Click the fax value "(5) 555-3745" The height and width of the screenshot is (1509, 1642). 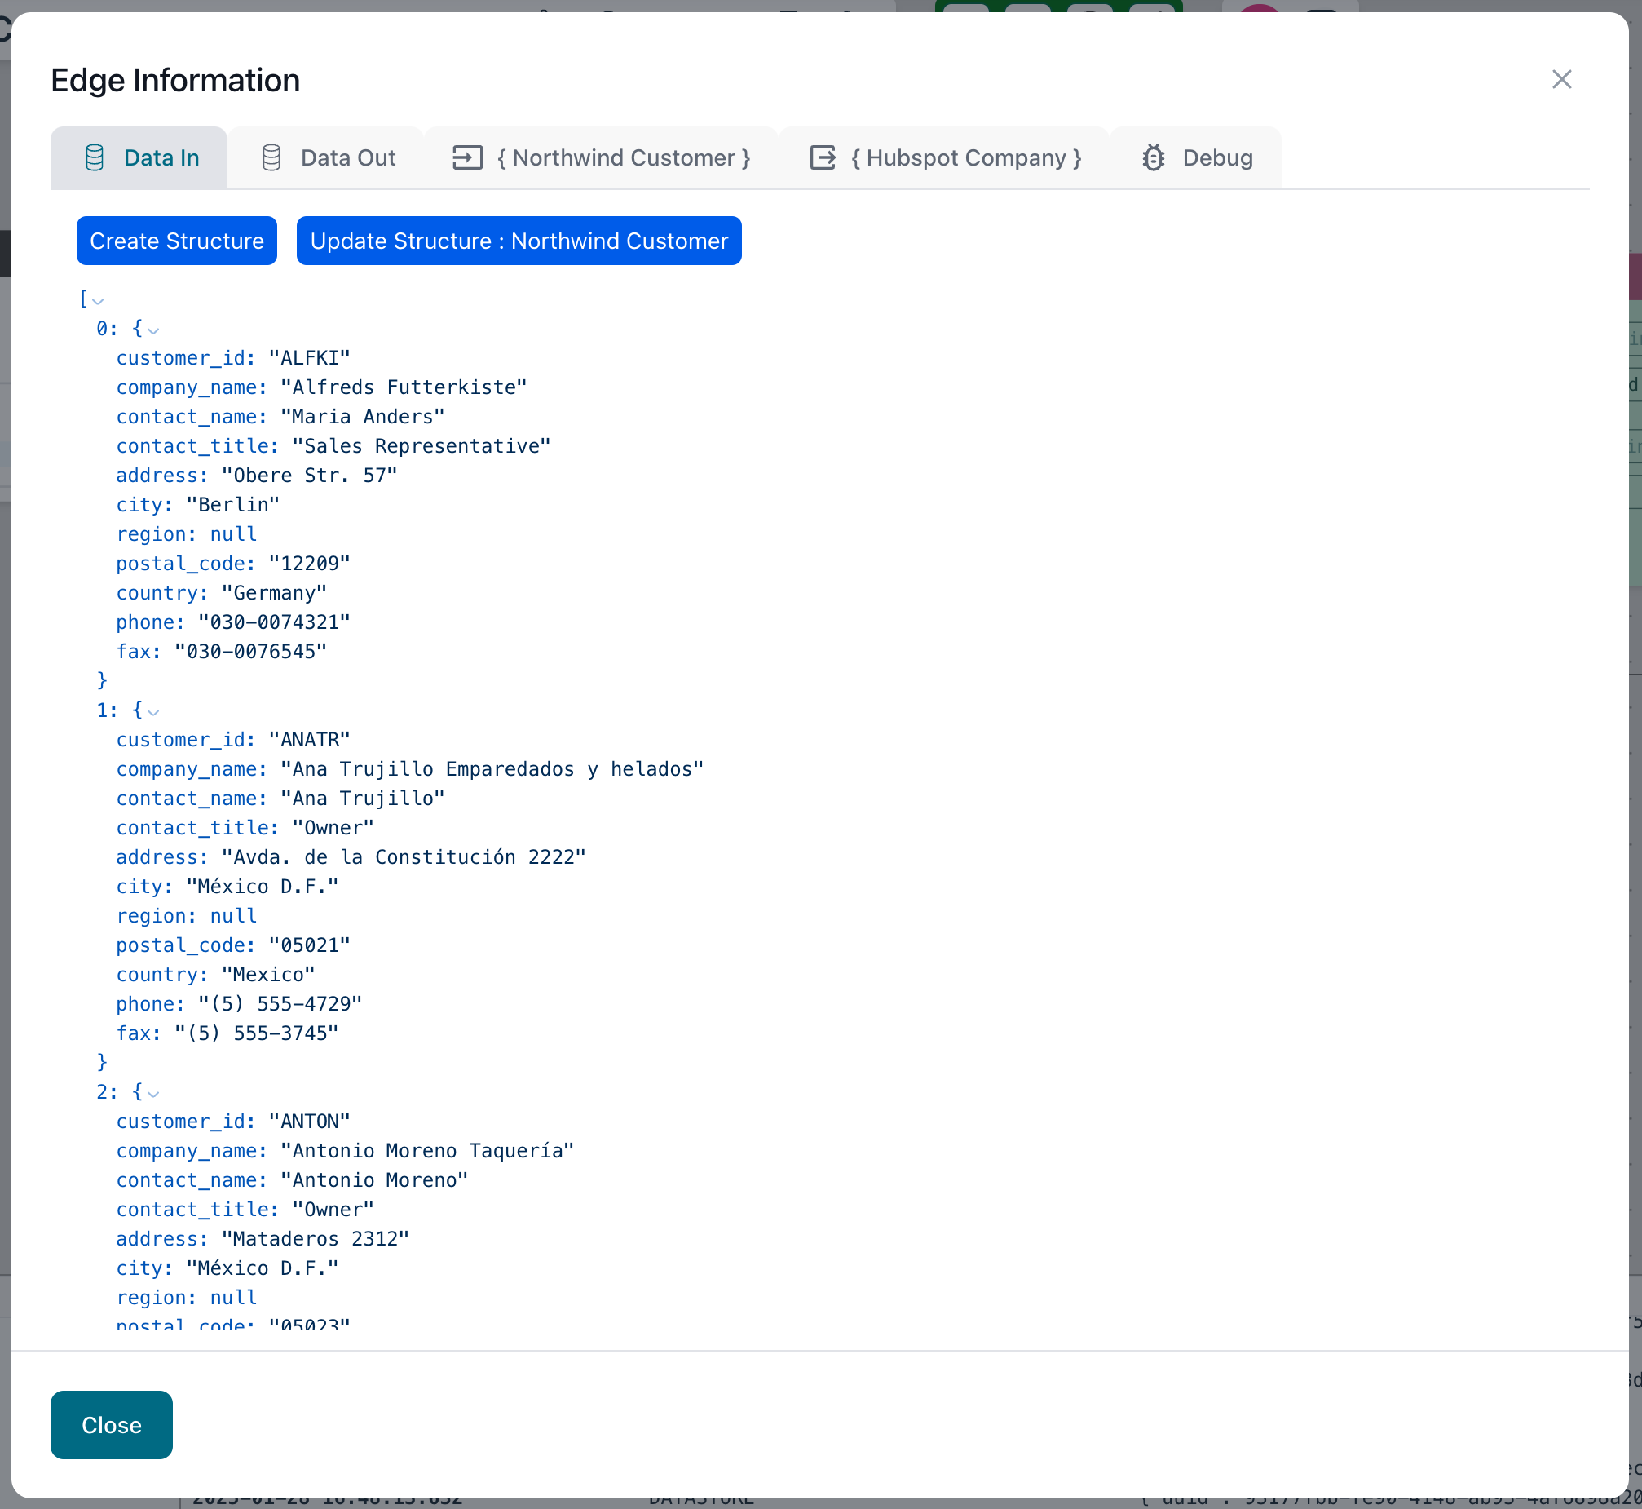pyautogui.click(x=256, y=1033)
